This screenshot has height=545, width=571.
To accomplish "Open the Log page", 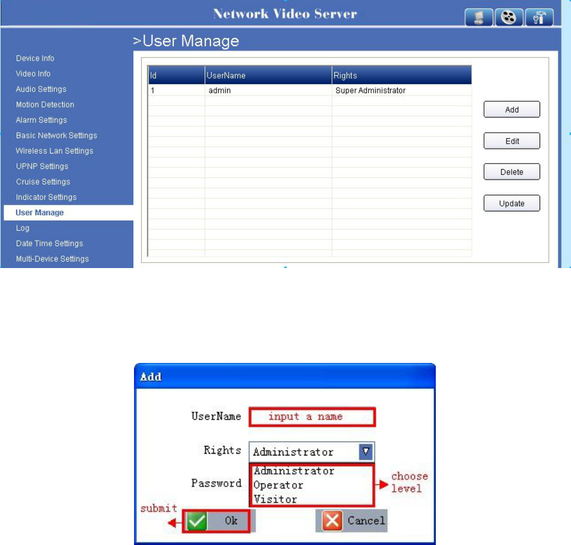I will tap(23, 228).
